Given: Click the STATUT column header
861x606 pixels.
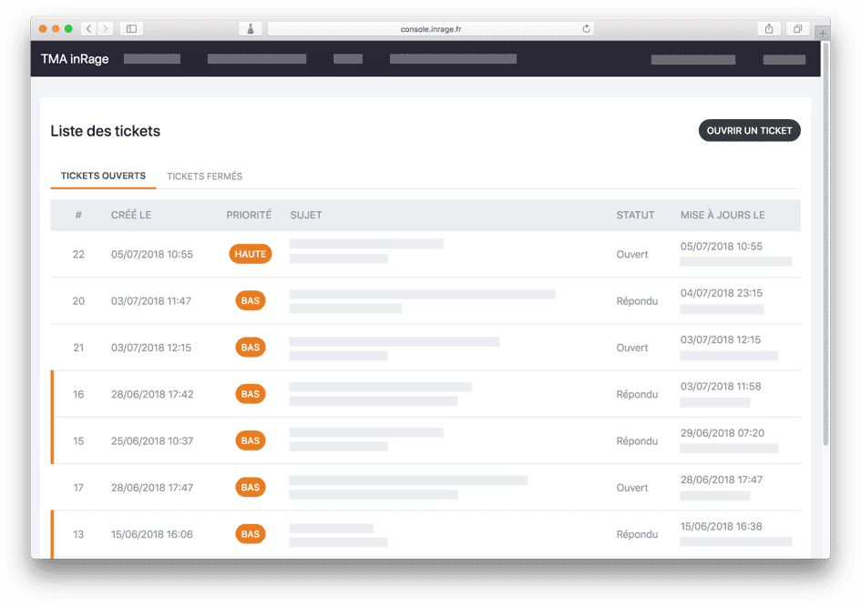Looking at the screenshot, I should pyautogui.click(x=635, y=215).
